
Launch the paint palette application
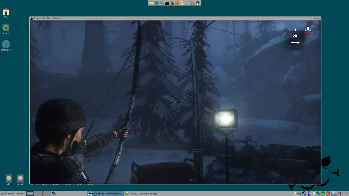click(x=177, y=3)
